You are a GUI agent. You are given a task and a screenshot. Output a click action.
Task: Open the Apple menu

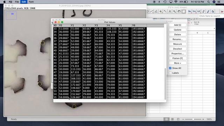[x=5, y=2]
